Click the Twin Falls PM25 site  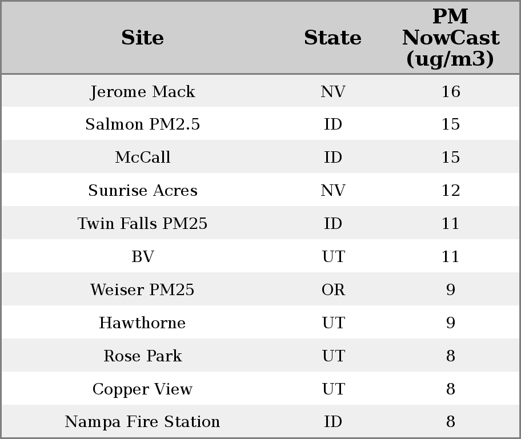tap(143, 224)
